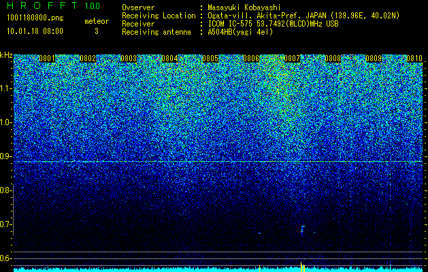
Task: Click the 0802 time marker
Action: pos(88,58)
